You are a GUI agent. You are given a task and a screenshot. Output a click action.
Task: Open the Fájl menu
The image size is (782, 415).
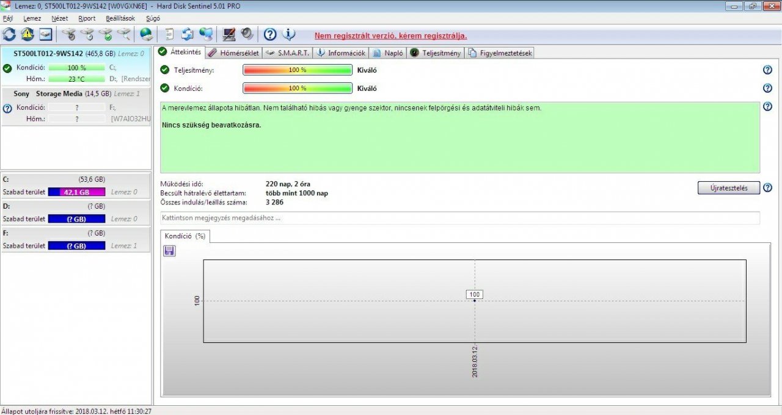pos(8,18)
